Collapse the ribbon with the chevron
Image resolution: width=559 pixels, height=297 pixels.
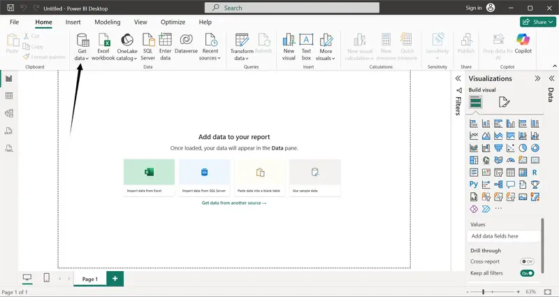(x=555, y=66)
